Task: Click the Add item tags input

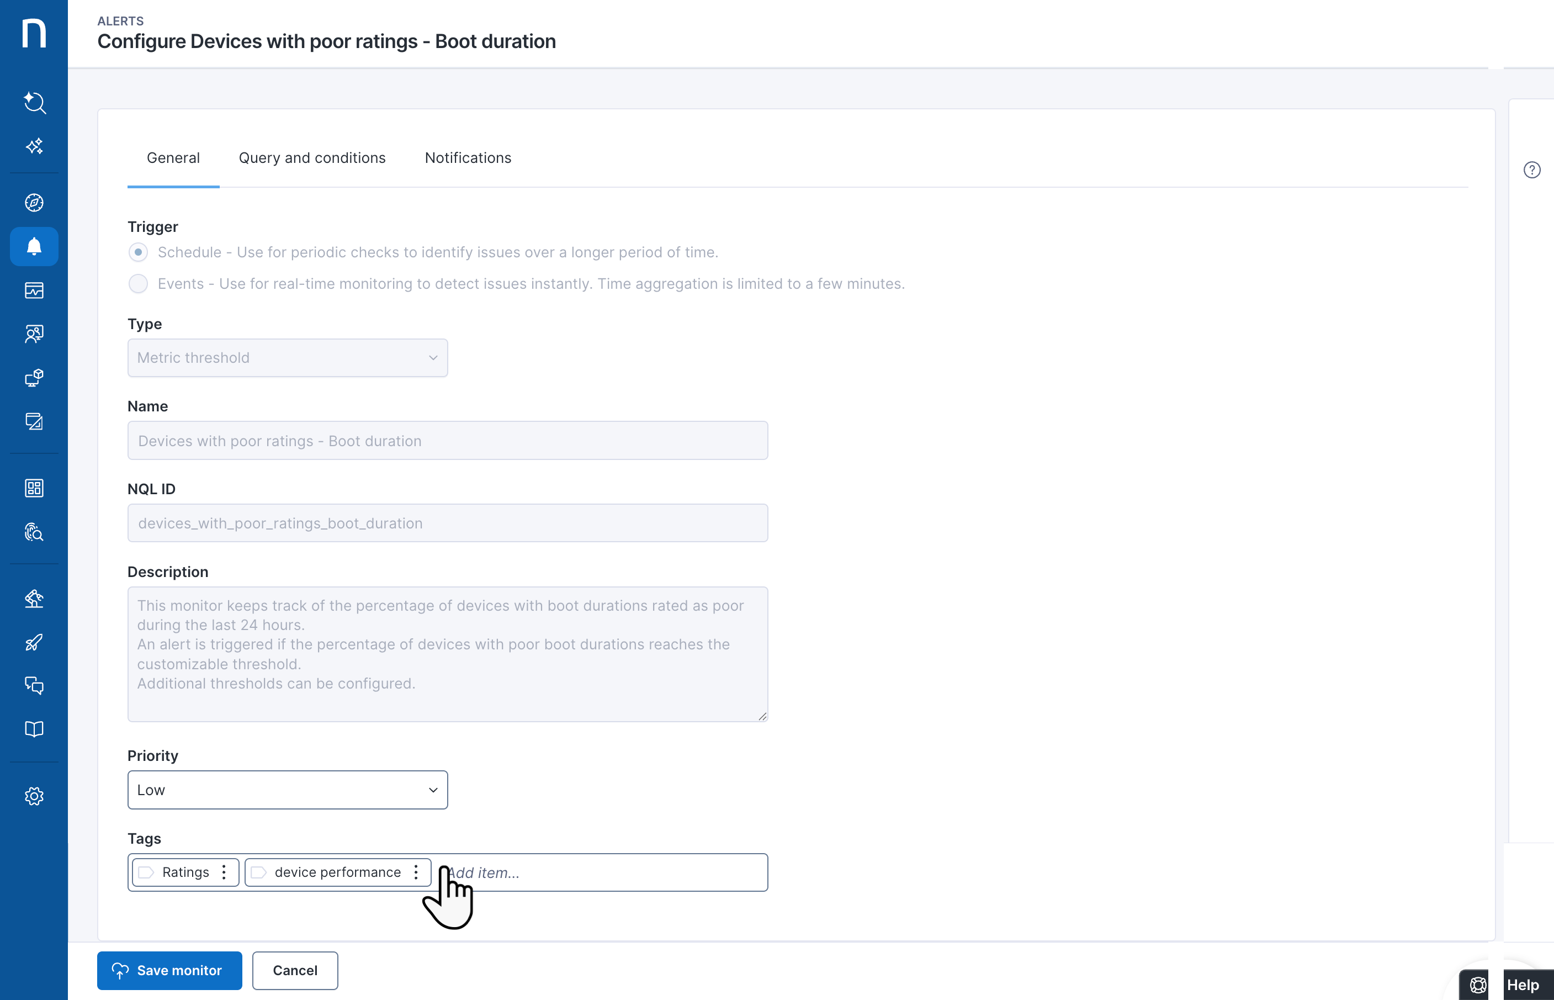Action: pyautogui.click(x=604, y=872)
